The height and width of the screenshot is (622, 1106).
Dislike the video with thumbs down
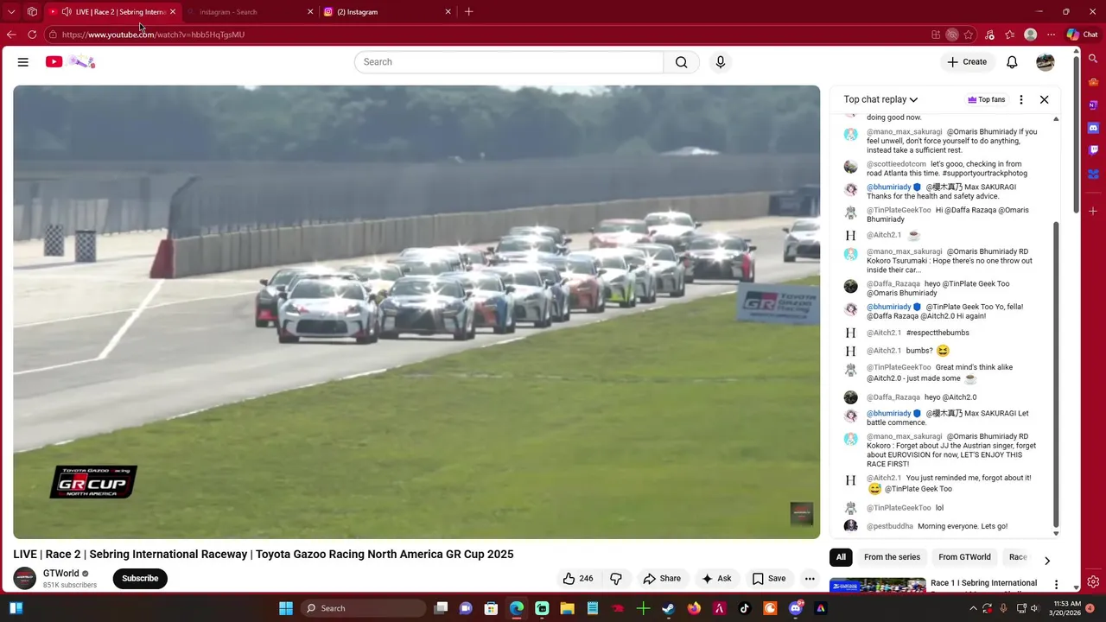(x=616, y=579)
